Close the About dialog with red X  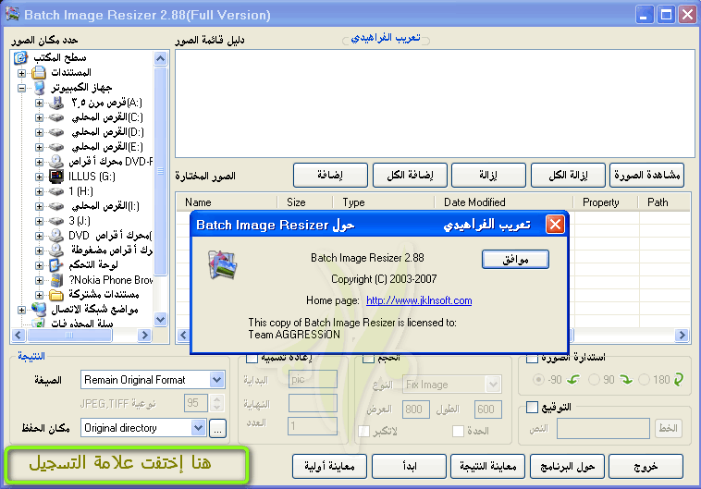[555, 225]
